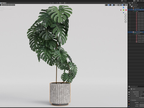144x108 pixels.
Task: Open the Scene properties tab
Action: (129, 99)
